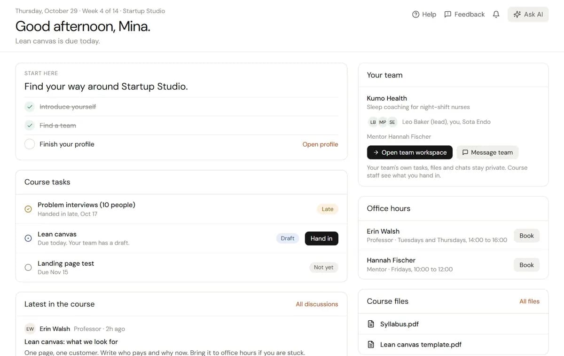
Task: Book office hours with Hannah Fischer
Action: (526, 265)
